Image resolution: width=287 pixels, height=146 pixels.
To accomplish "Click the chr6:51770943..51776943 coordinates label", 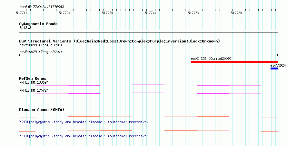I will click(x=42, y=7).
